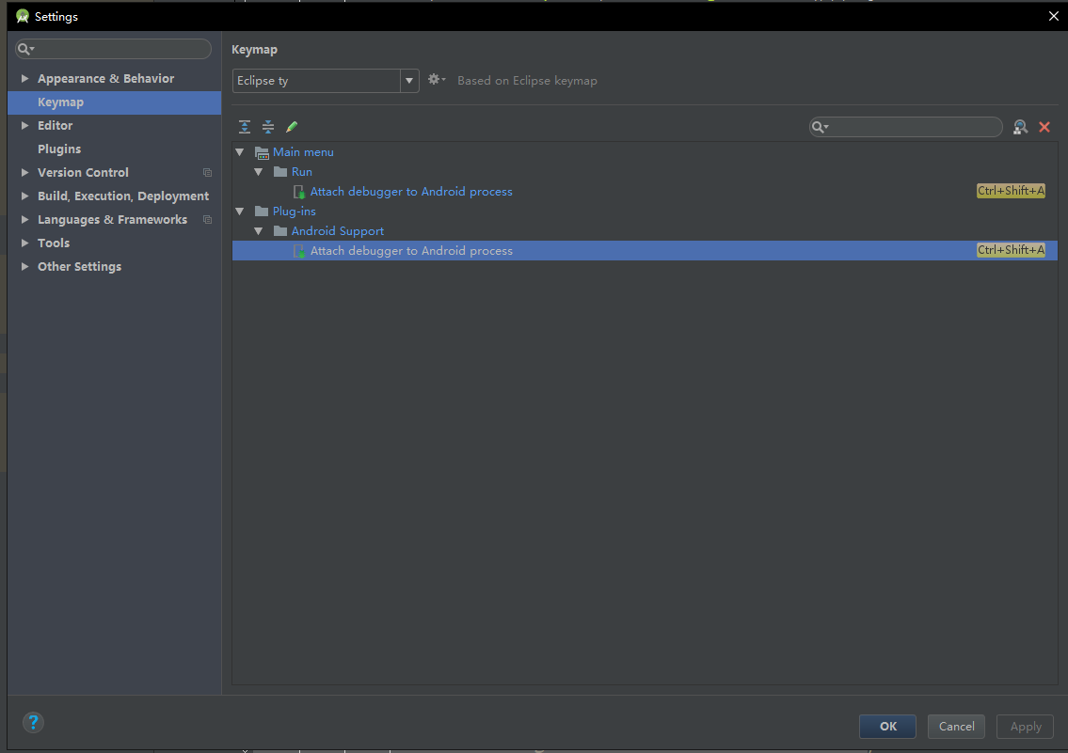Click the debugger icon under Android Support
The height and width of the screenshot is (753, 1068).
pos(299,251)
